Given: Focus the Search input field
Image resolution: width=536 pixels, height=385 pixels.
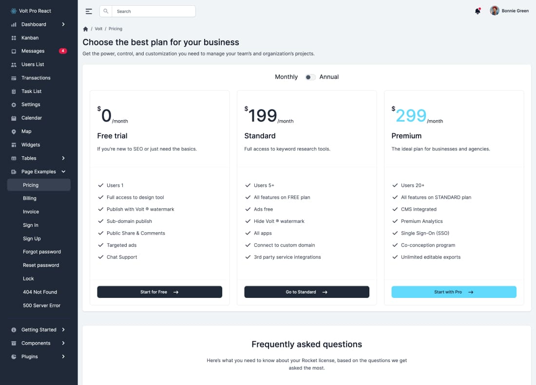Looking at the screenshot, I should (153, 11).
